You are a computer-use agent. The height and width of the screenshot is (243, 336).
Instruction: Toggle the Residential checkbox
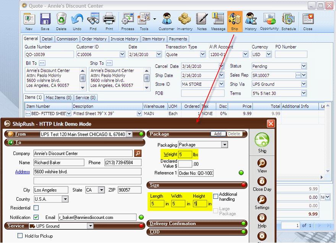click(36, 208)
